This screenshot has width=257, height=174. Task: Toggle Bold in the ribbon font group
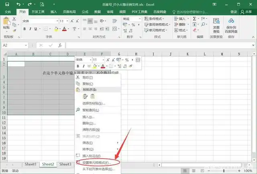pos(24,29)
